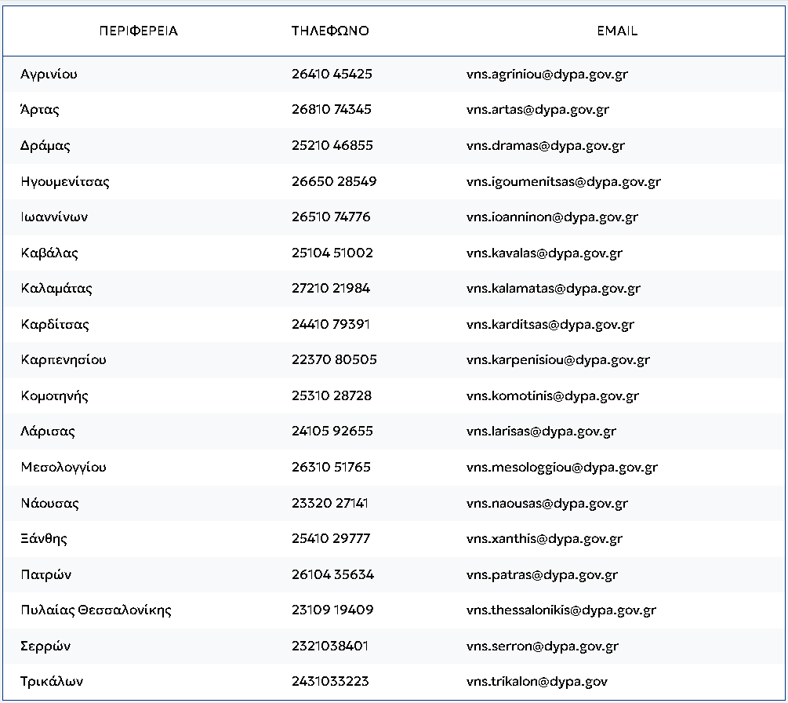This screenshot has height=703, width=788.
Task: Click email vns.igoumenitsas@dypa.gov.gr
Action: click(563, 181)
